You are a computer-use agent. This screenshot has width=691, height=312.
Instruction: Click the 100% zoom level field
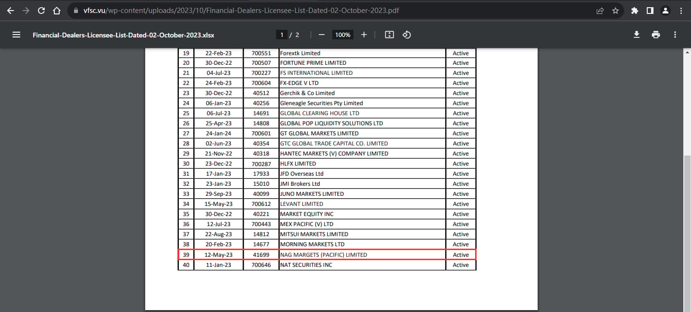[343, 35]
